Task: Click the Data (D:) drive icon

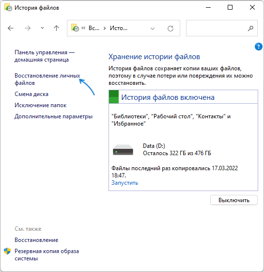Action: click(x=123, y=150)
